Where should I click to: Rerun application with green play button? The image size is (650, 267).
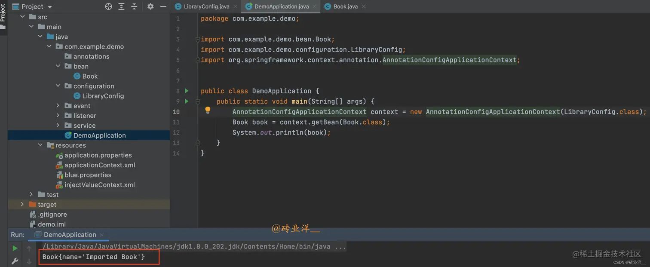point(15,249)
